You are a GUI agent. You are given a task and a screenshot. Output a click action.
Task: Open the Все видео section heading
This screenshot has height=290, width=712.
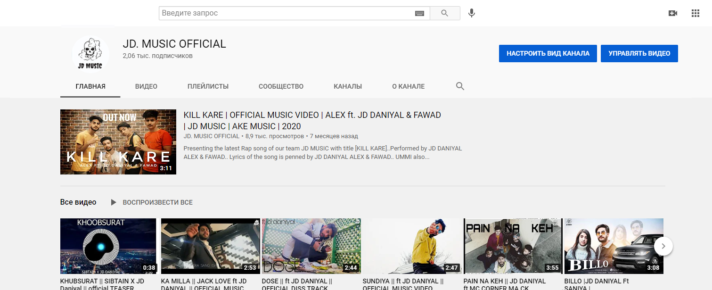[x=78, y=202]
